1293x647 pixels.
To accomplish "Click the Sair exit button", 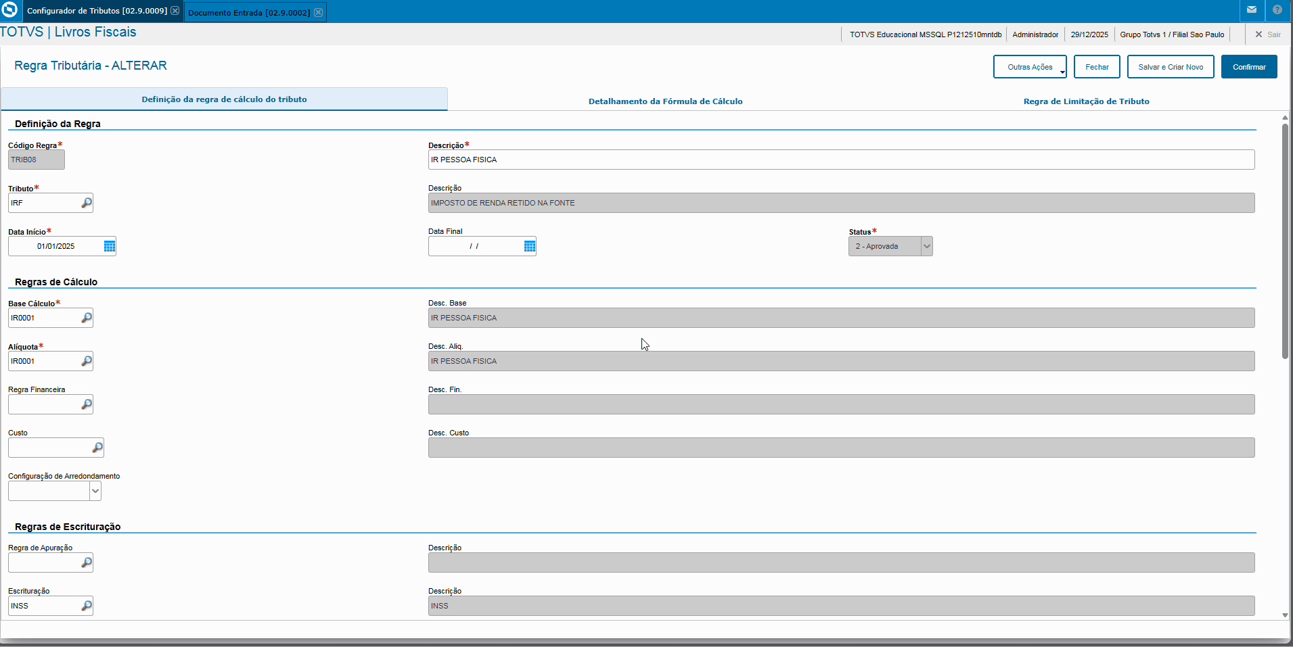I will pos(1268,34).
